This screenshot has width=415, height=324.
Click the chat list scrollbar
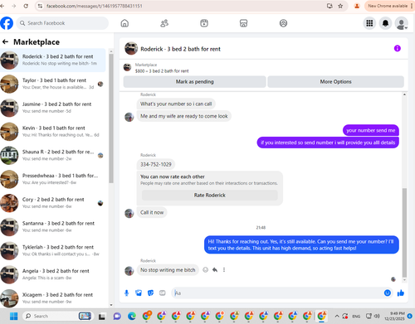(x=111, y=118)
